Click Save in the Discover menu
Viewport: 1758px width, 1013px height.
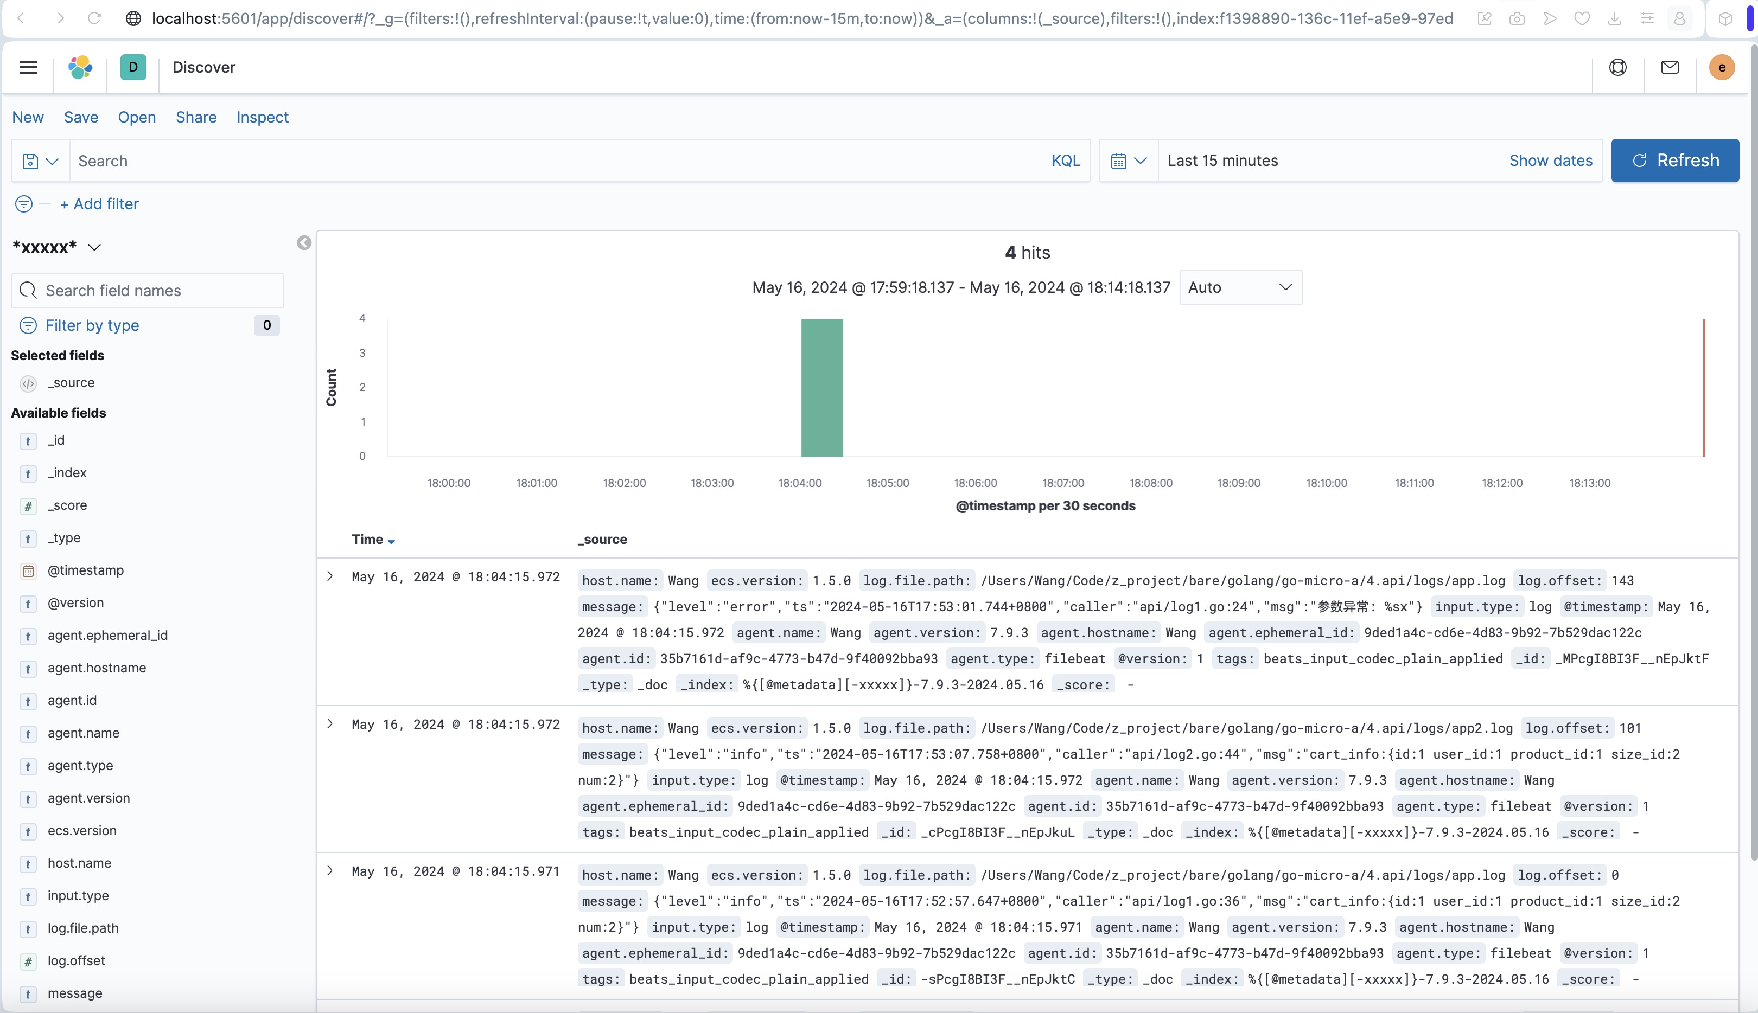click(81, 117)
